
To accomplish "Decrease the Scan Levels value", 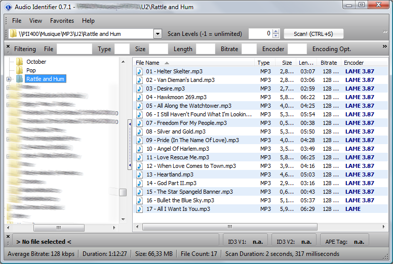I will point(276,36).
